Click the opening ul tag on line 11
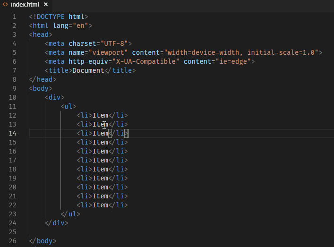 point(68,106)
